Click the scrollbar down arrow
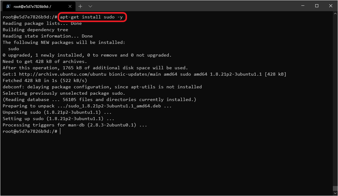The width and height of the screenshot is (338, 196). (x=335, y=193)
